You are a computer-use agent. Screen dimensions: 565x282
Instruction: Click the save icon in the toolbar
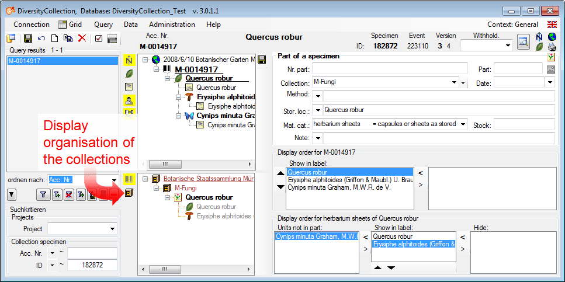coord(27,39)
